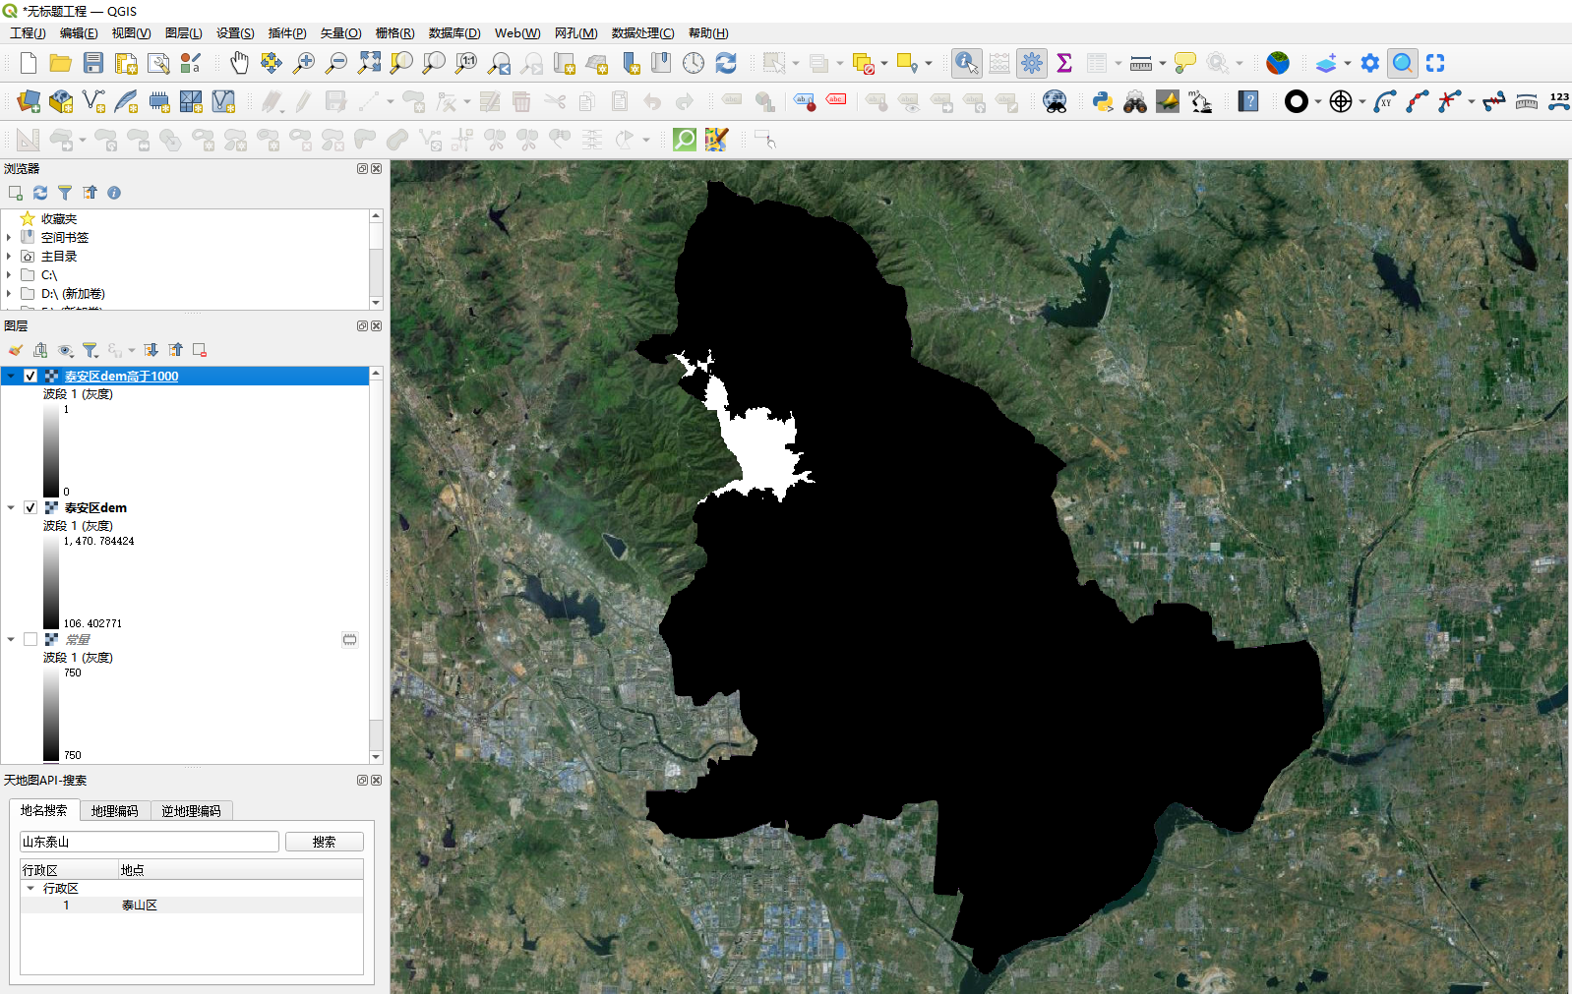Viewport: 1572px width, 994px height.
Task: Open the blue magnifier locator icon
Action: (x=1403, y=63)
